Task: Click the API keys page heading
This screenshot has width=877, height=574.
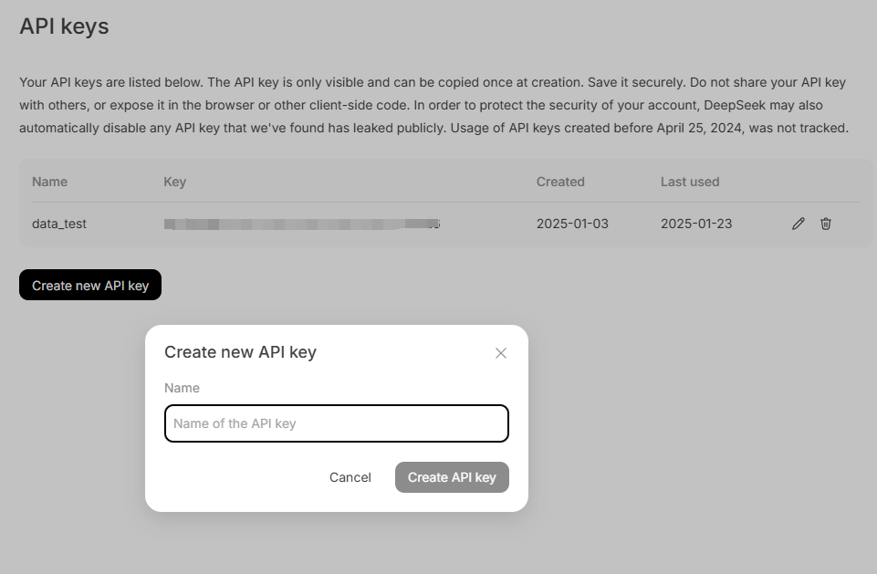Action: tap(64, 26)
